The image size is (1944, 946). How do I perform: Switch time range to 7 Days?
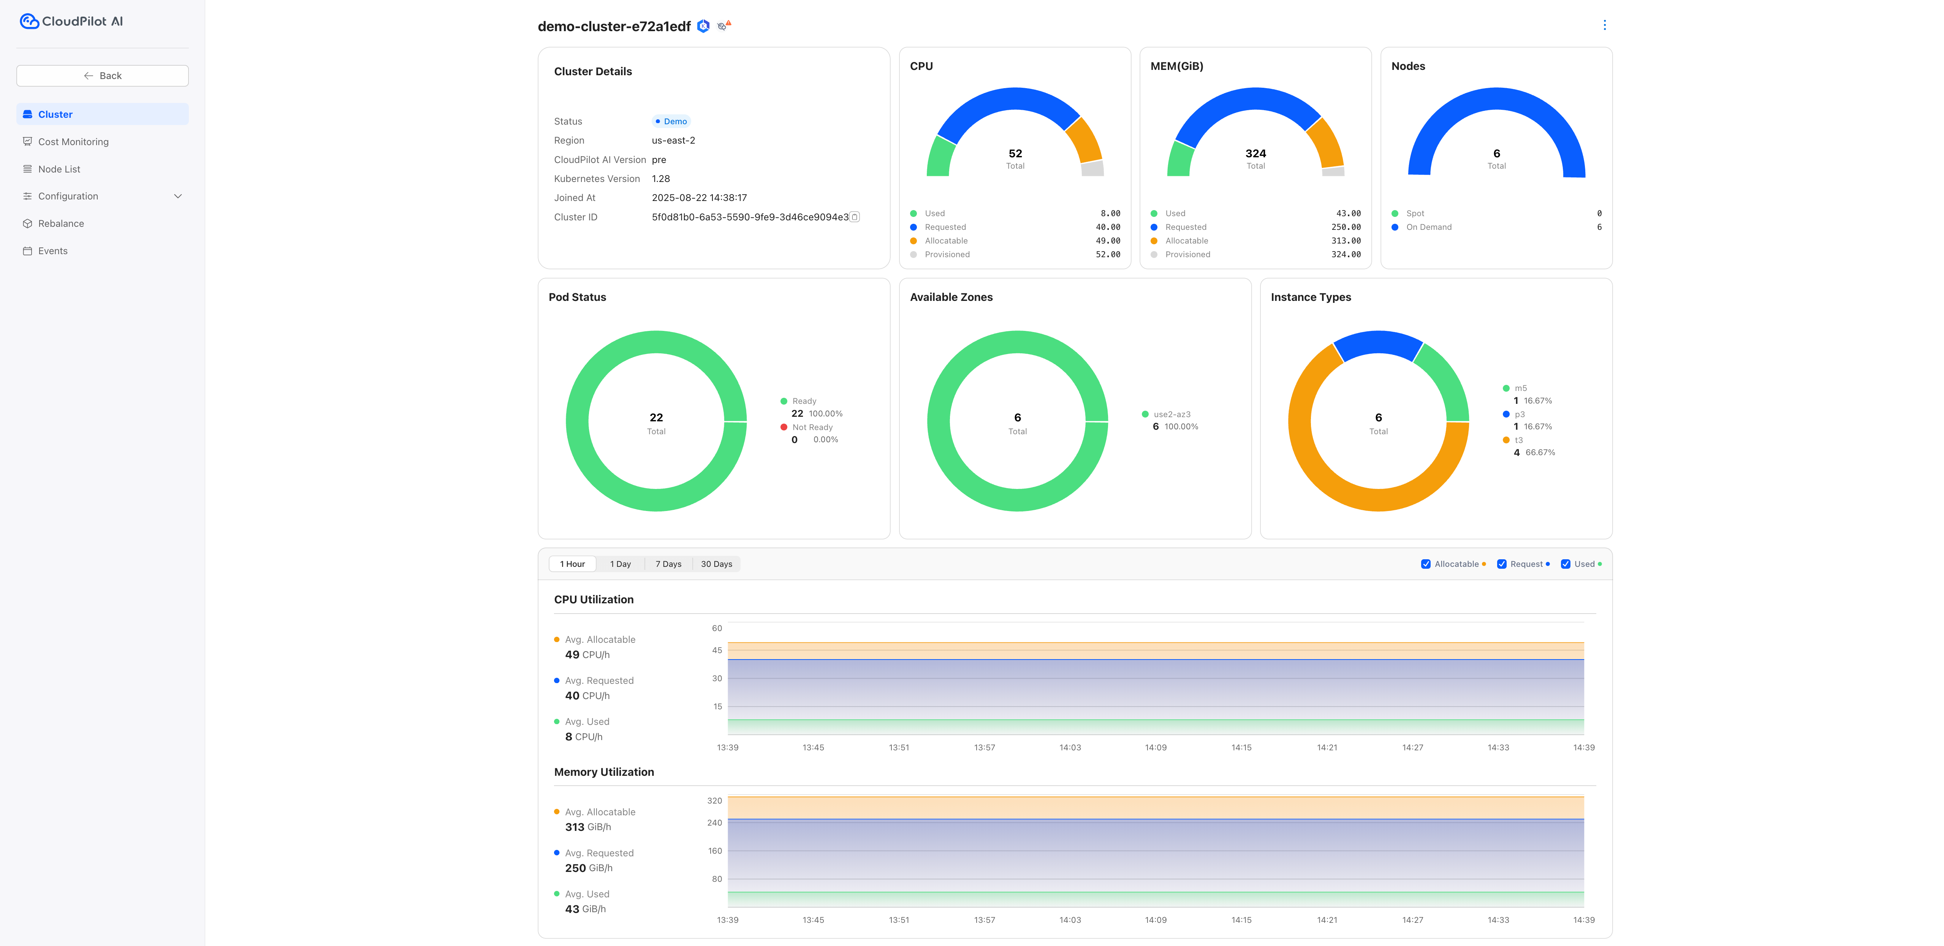pos(668,564)
